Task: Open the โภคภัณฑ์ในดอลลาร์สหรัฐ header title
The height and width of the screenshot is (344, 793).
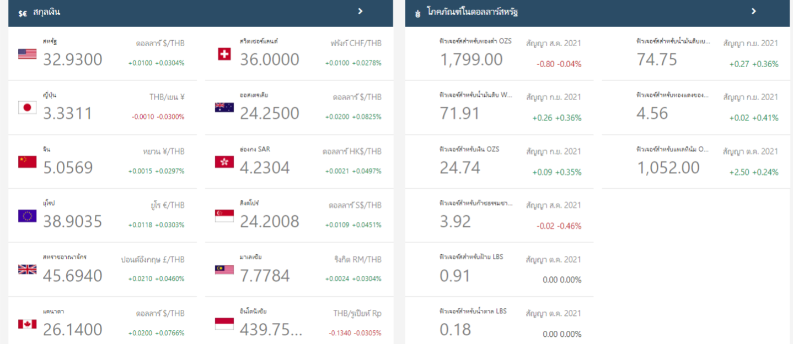Action: tap(473, 12)
